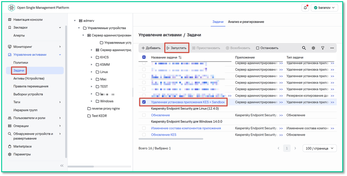This screenshot has width=347, height=176.
Task: Open Правила перемещения sidebar item
Action: tap(31, 86)
